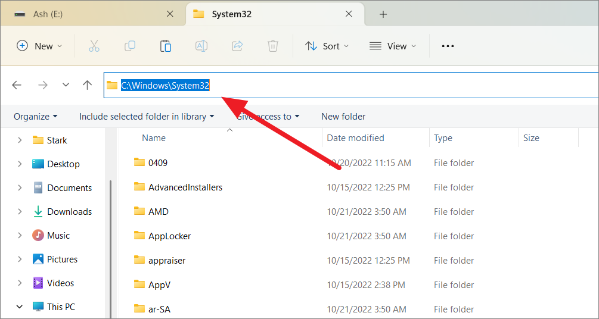Click the address bar path field

click(x=352, y=85)
